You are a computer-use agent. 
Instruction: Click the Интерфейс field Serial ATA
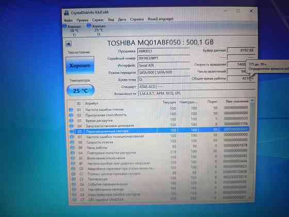164,65
